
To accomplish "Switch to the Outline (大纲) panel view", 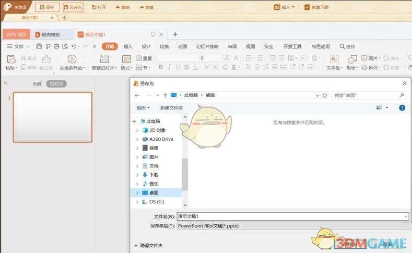I will coord(37,83).
